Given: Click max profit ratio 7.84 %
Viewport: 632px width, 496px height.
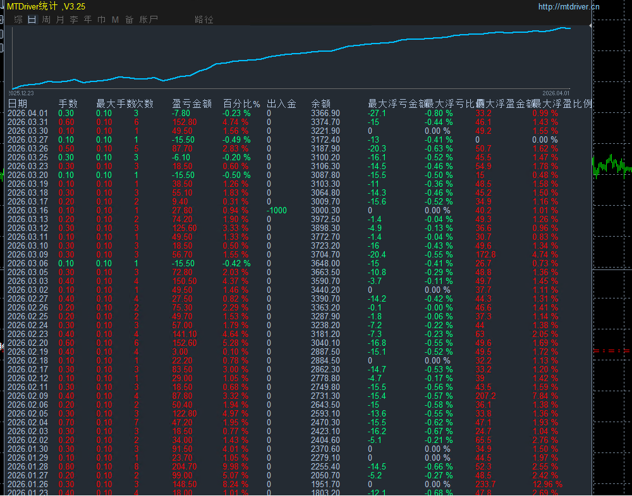Looking at the screenshot, I should (x=545, y=396).
